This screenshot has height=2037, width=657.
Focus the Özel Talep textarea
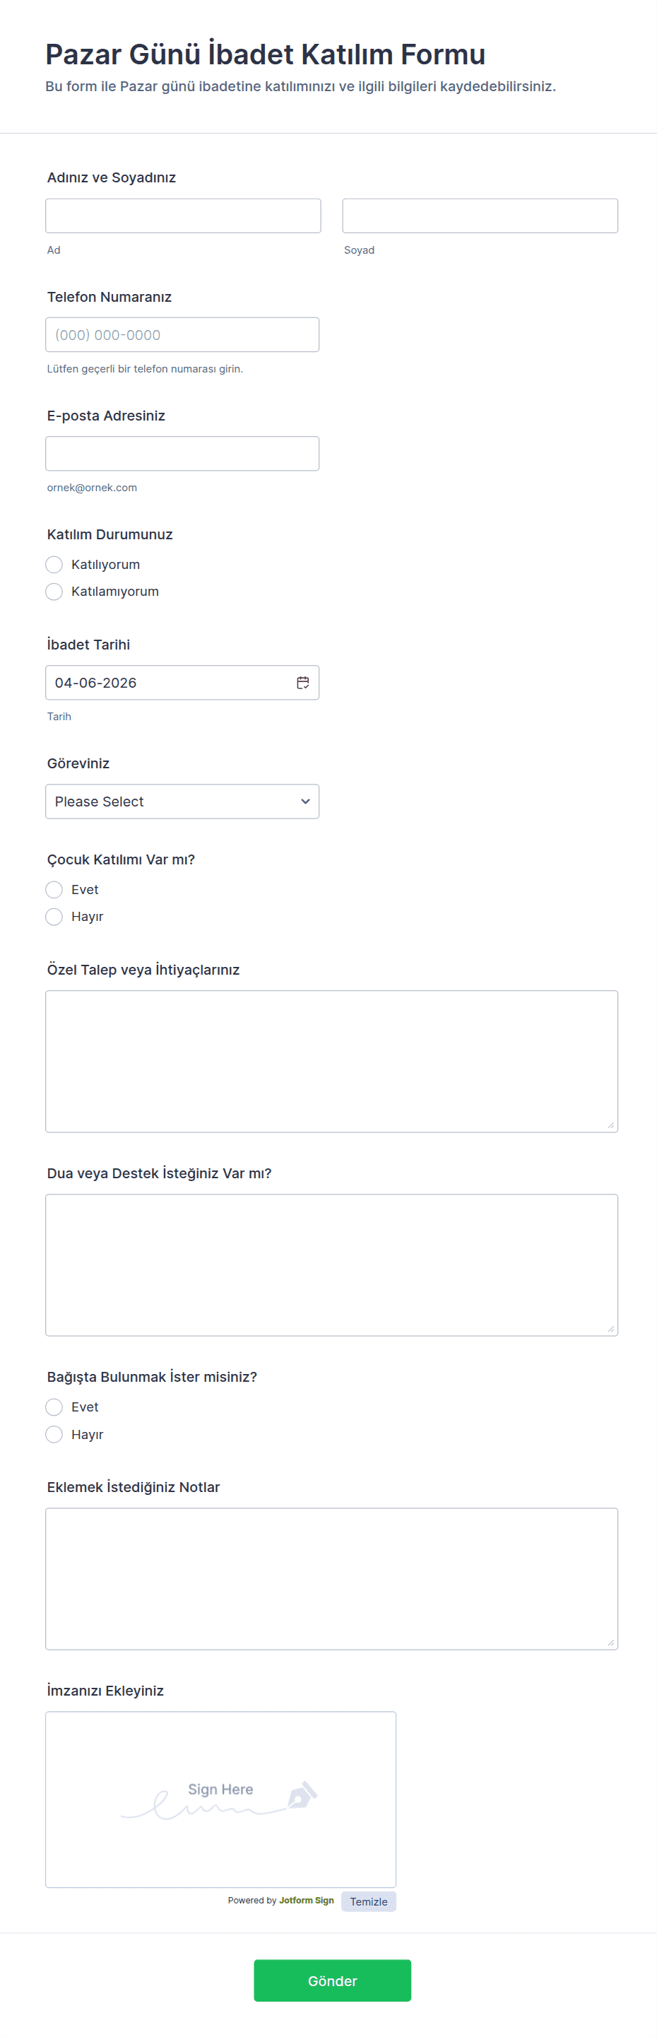331,1061
